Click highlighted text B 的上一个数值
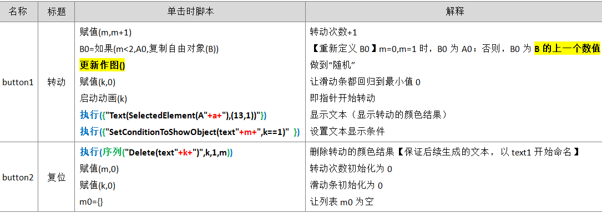The image size is (602, 213). coord(568,49)
